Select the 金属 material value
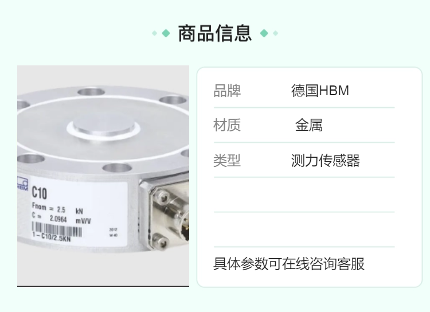Viewport: 430px width, 312px height. (x=308, y=125)
